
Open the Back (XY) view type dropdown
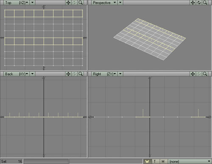point(17,74)
